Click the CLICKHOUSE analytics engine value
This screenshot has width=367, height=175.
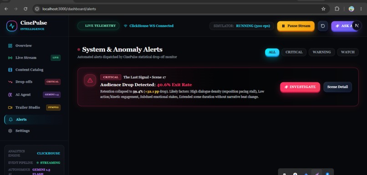[x=48, y=153]
